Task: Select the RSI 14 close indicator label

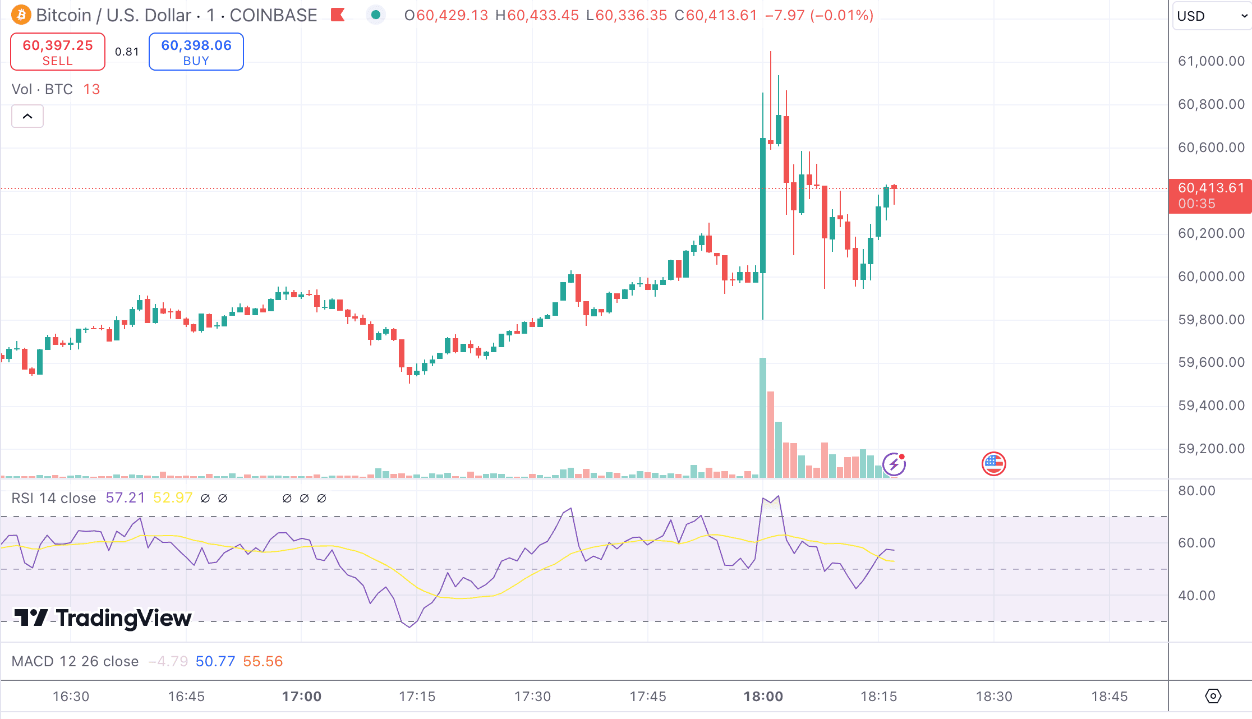Action: [x=54, y=498]
